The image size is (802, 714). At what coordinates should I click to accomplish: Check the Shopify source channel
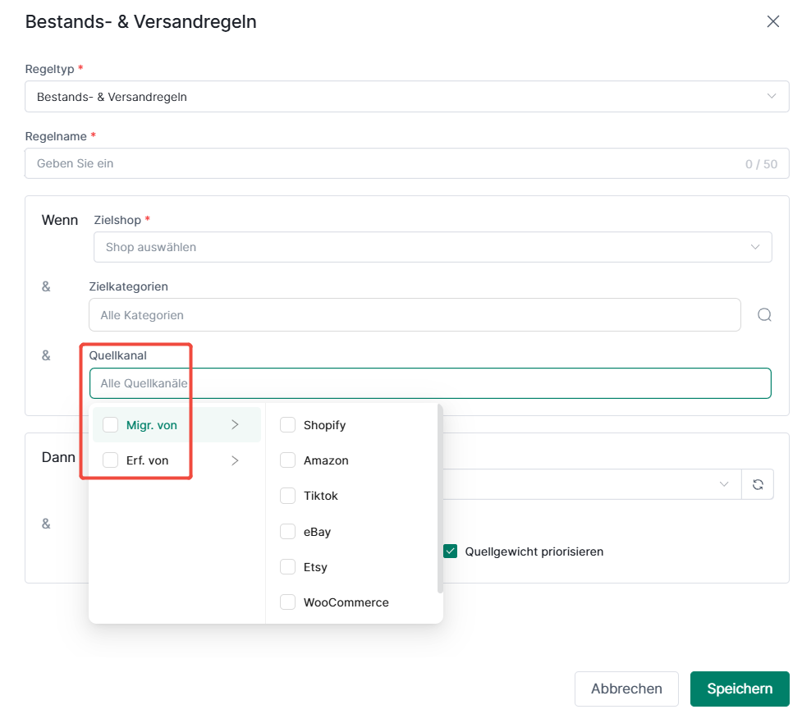[287, 424]
